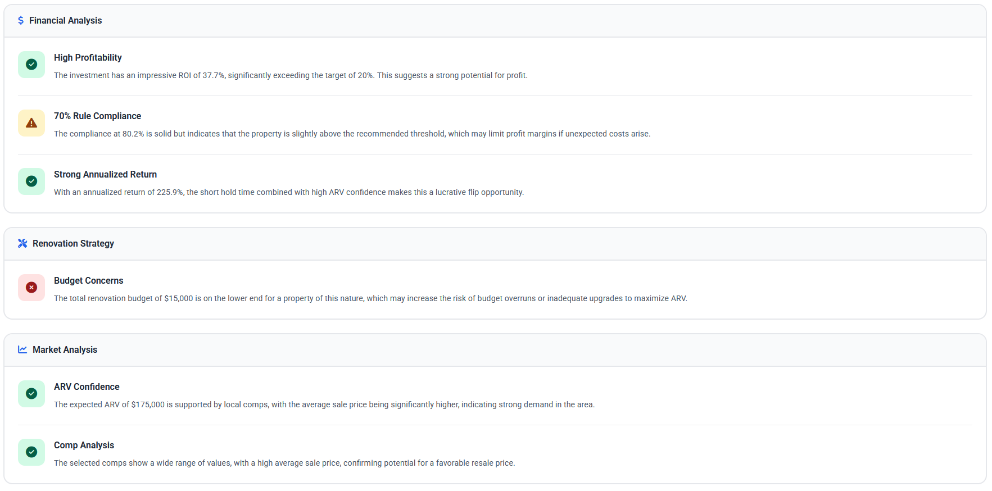Click warning triangle beside 70% Rule Compliance
This screenshot has height=491, width=992.
[x=31, y=123]
